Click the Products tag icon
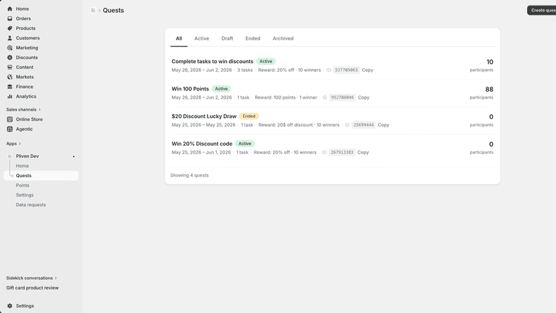 pyautogui.click(x=9, y=28)
